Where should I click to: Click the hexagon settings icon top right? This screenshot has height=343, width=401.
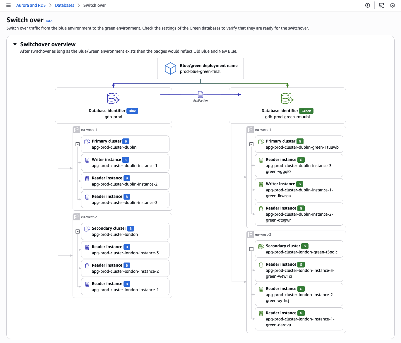point(393,5)
